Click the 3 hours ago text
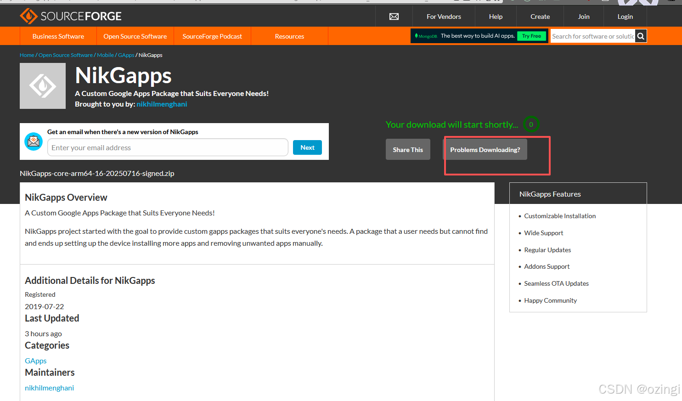The height and width of the screenshot is (401, 682). click(x=43, y=334)
